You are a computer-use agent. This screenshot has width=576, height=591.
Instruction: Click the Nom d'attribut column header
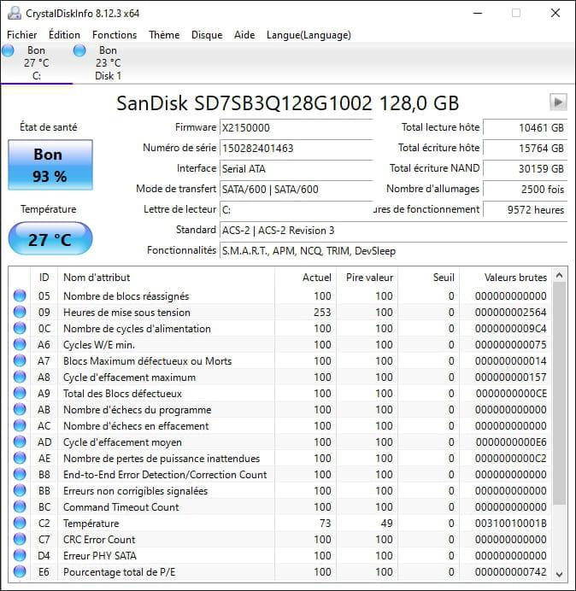[166, 278]
